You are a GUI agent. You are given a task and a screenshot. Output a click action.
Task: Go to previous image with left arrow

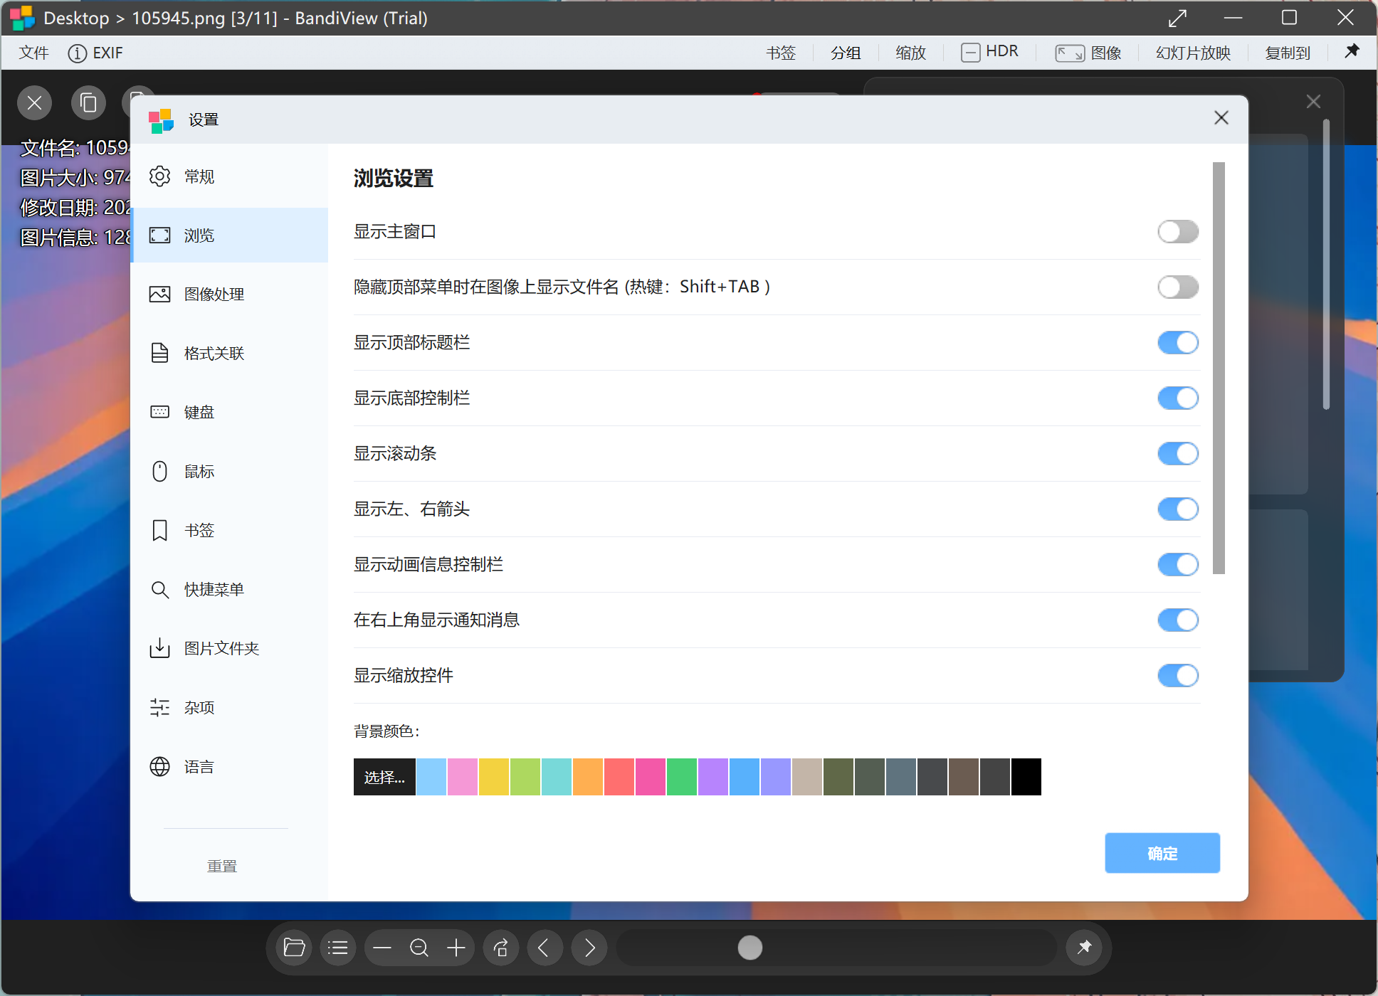click(545, 948)
